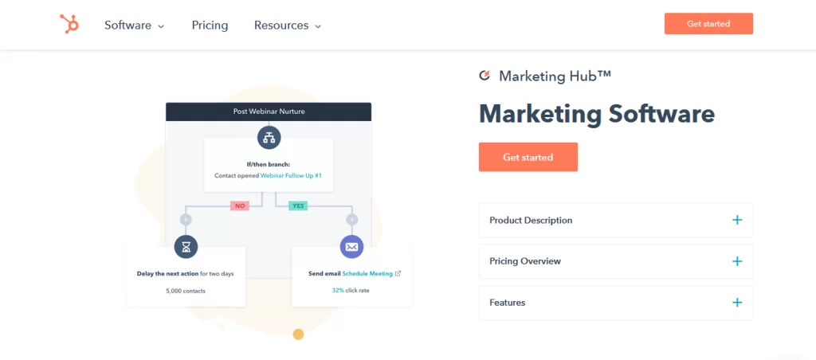Open the Resources dropdown menu
Image resolution: width=816 pixels, height=360 pixels.
click(x=287, y=25)
